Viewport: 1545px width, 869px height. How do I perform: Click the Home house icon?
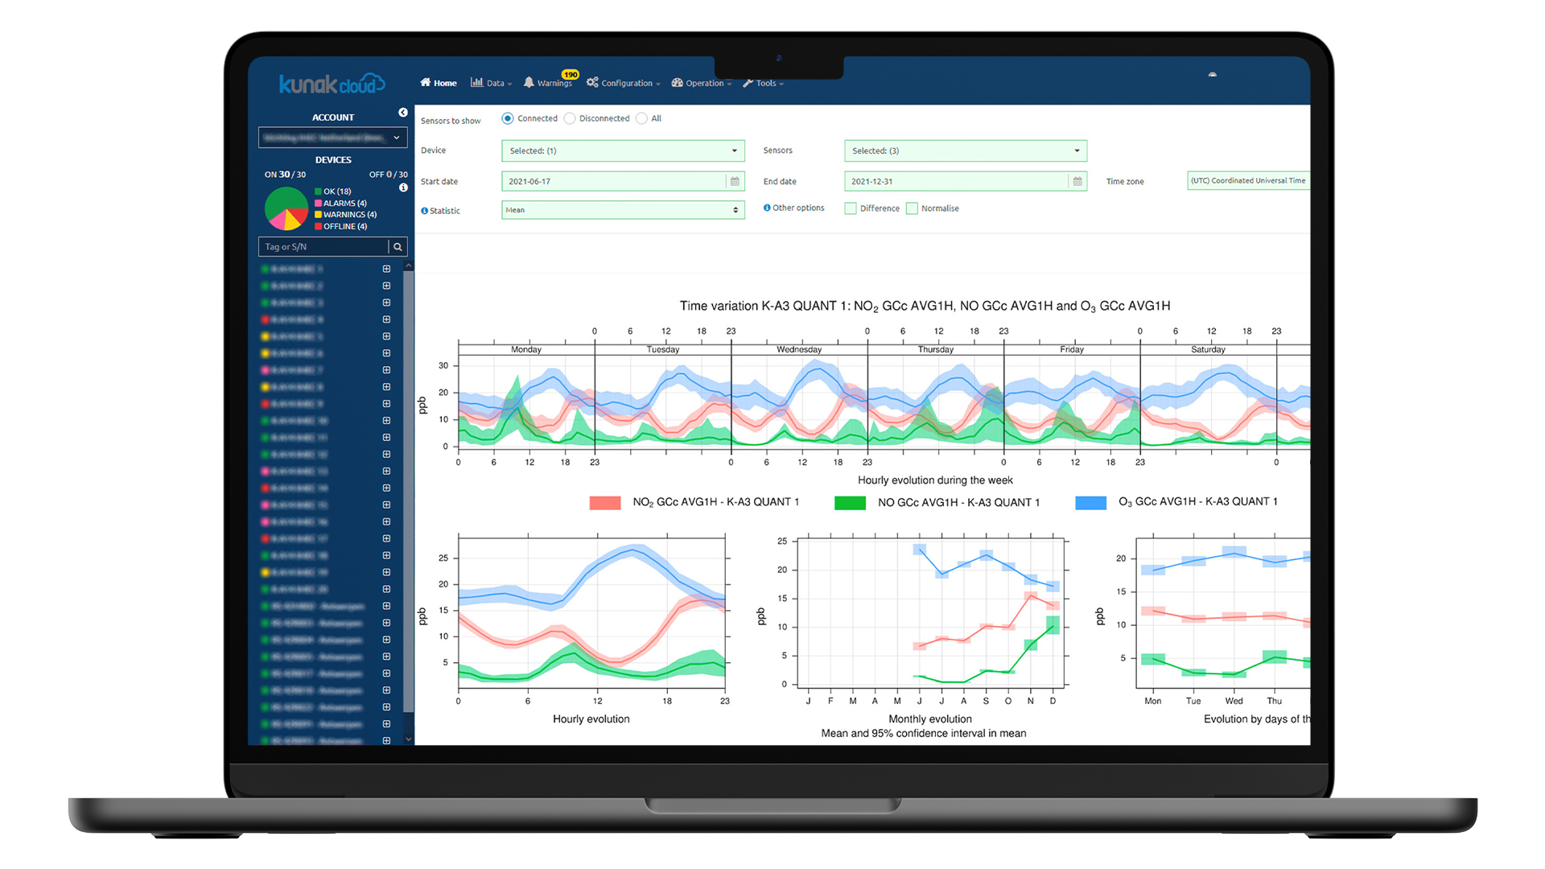point(425,82)
